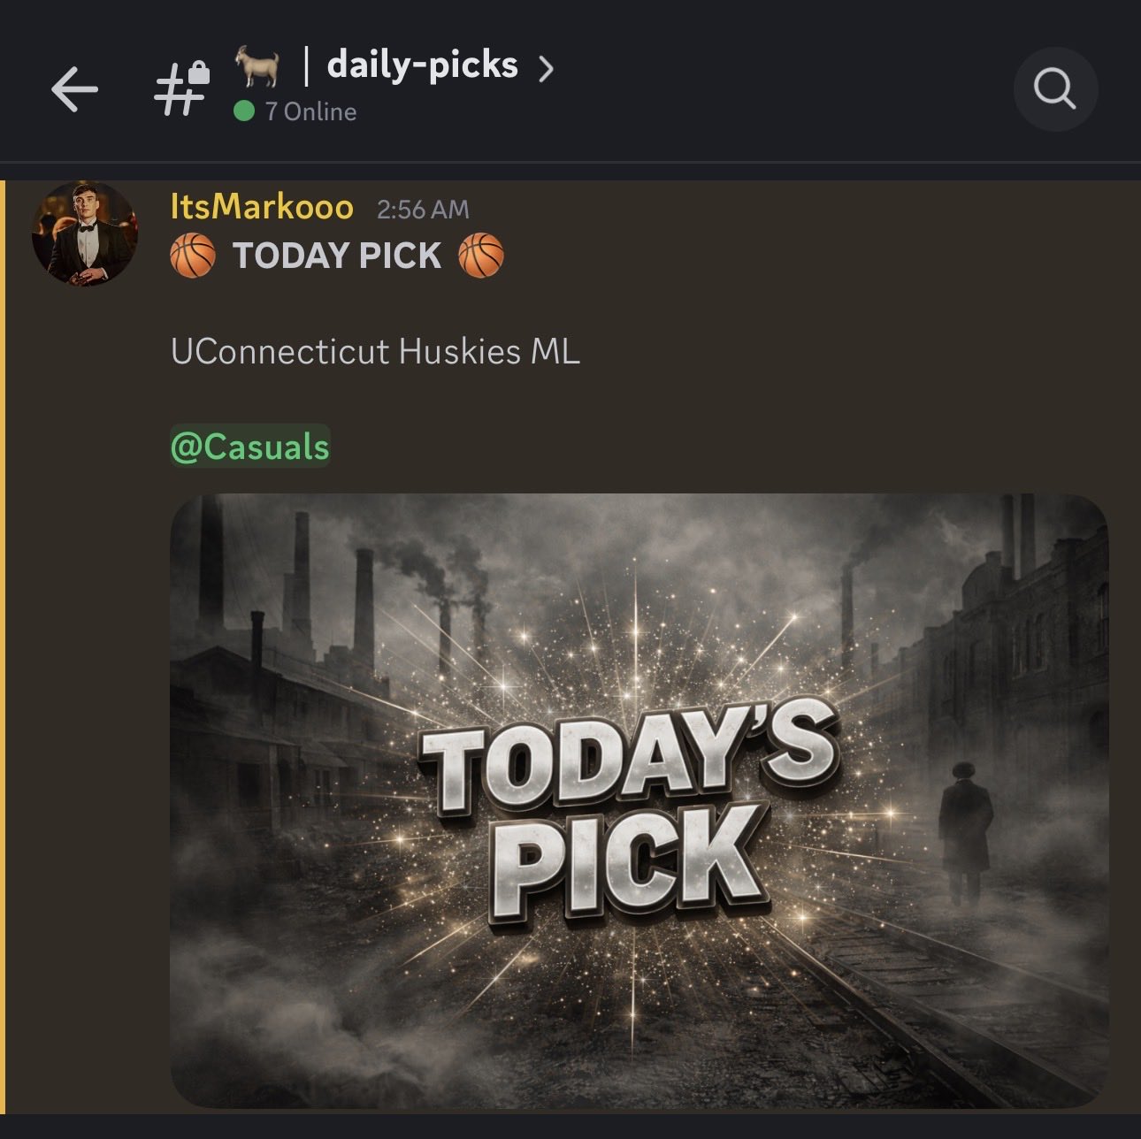Click the goat emoji in the channel title
The image size is (1141, 1139).
click(257, 67)
